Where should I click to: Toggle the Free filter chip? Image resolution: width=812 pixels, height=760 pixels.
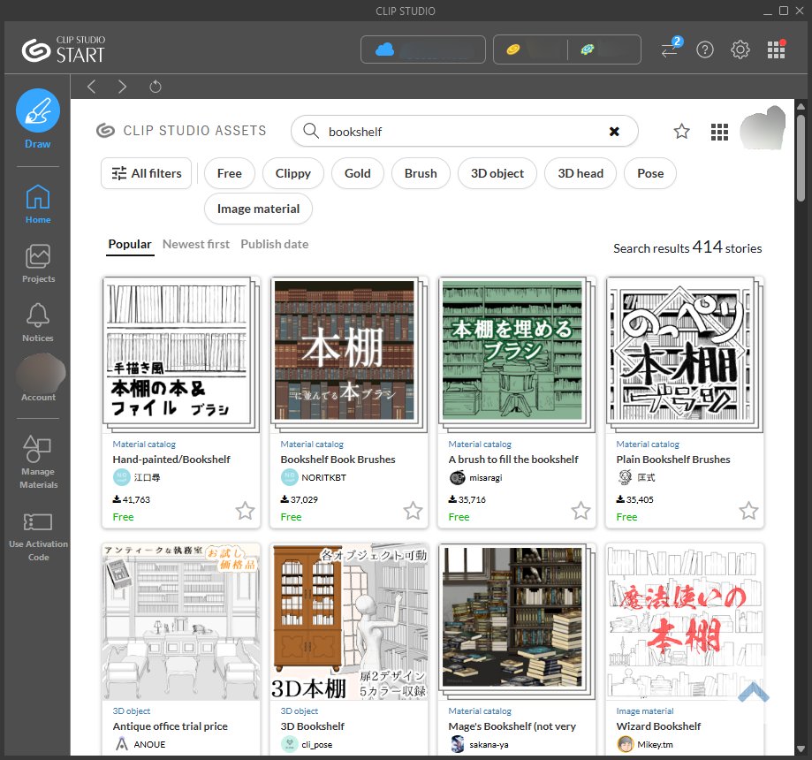pos(230,173)
